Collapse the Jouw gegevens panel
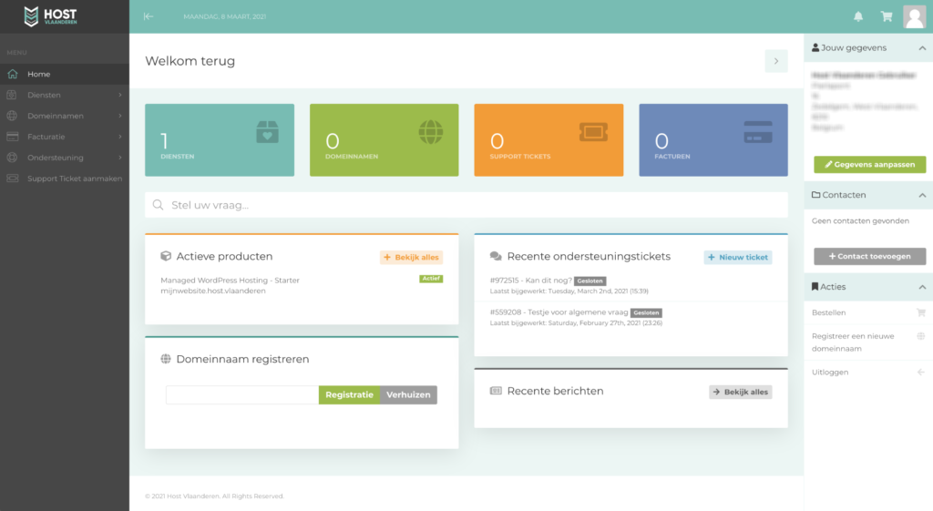This screenshot has width=933, height=511. pyautogui.click(x=921, y=48)
